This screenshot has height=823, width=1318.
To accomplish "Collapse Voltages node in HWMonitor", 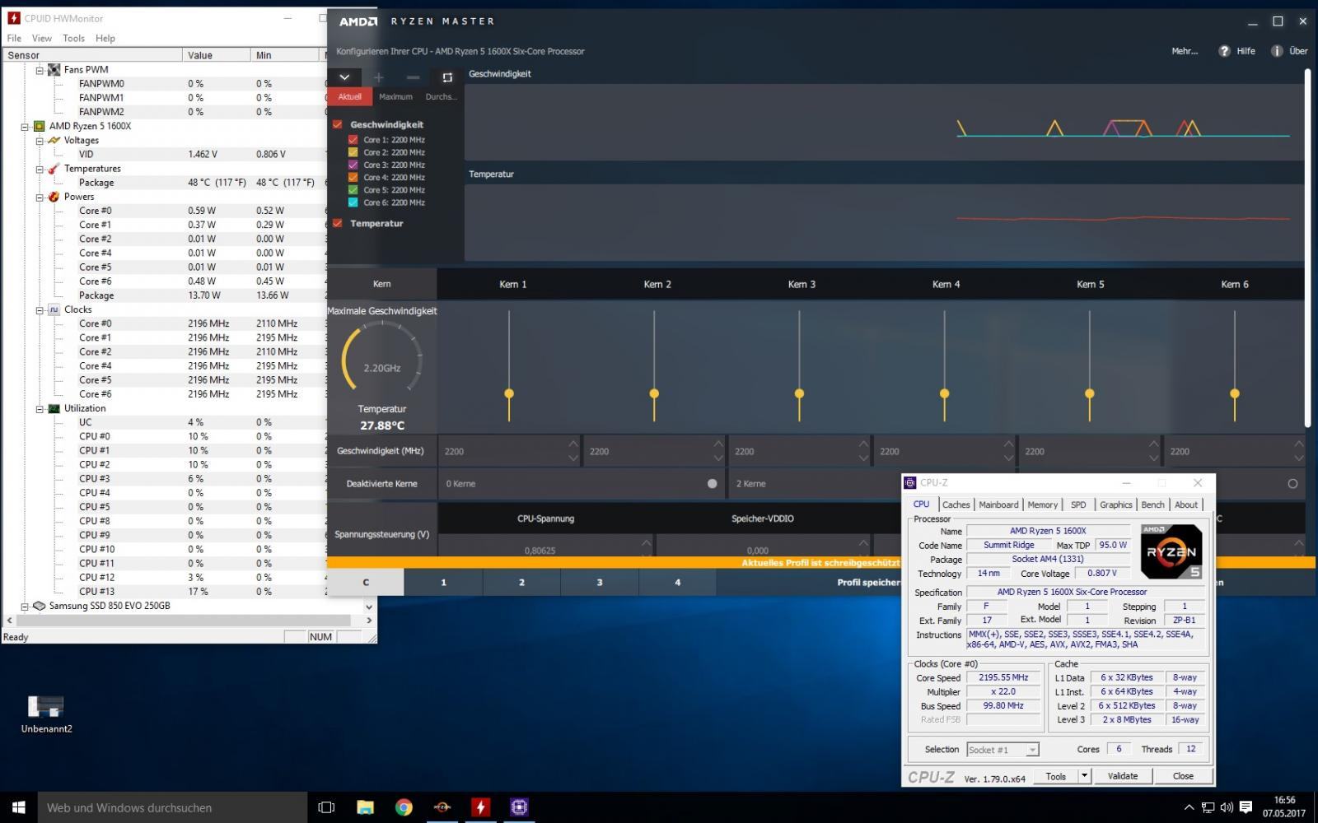I will point(40,141).
